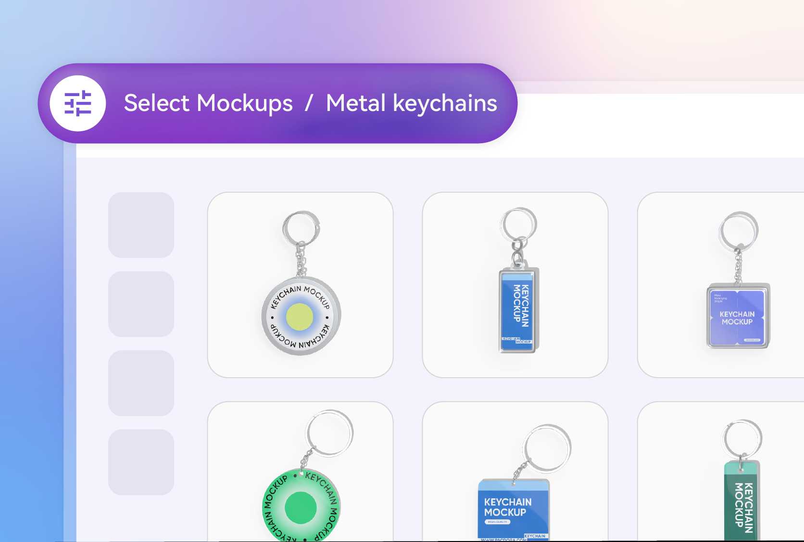
Task: Pick the square purple keychain mockup
Action: (721, 285)
